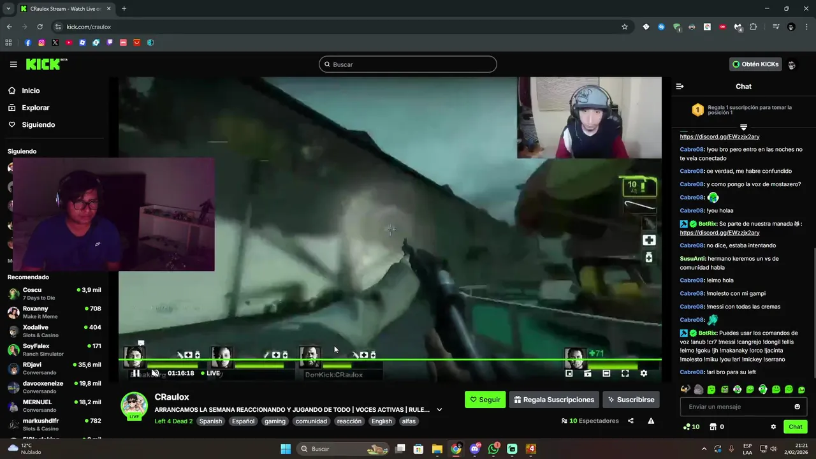This screenshot has height=459, width=816.
Task: Open Chrome extensions puzzle icon
Action: click(754, 27)
